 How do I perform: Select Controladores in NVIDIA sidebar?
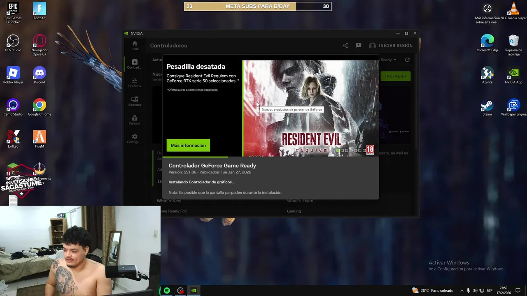click(x=134, y=64)
